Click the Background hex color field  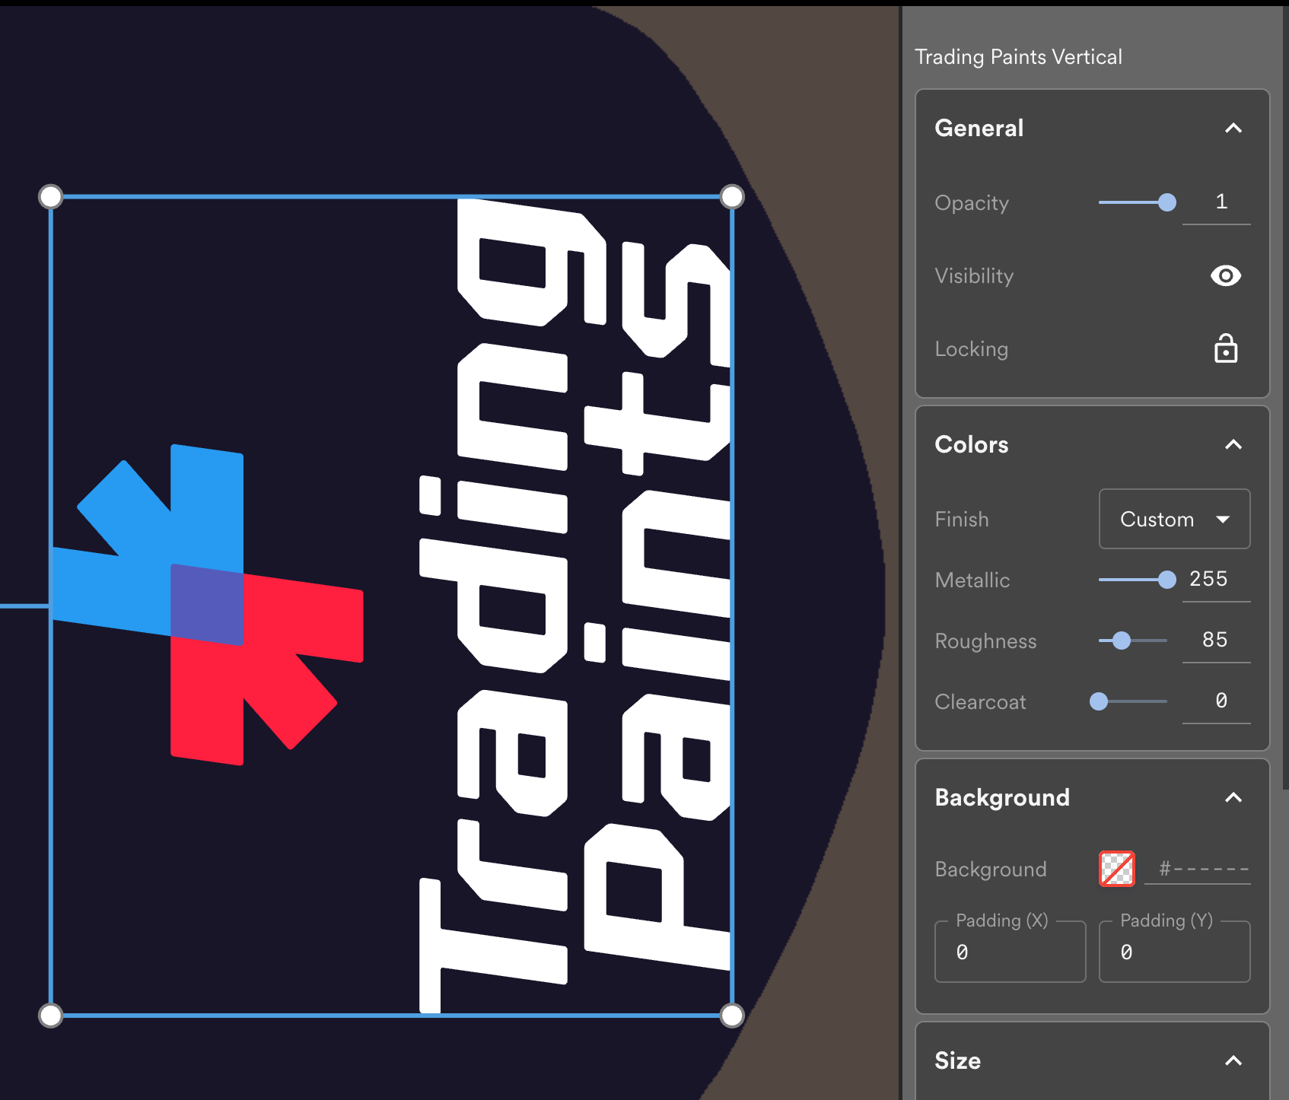(x=1198, y=869)
